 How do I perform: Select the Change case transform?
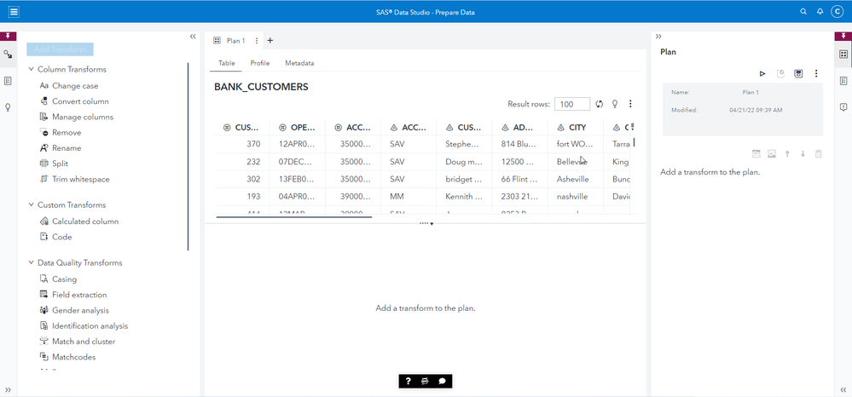click(x=74, y=86)
